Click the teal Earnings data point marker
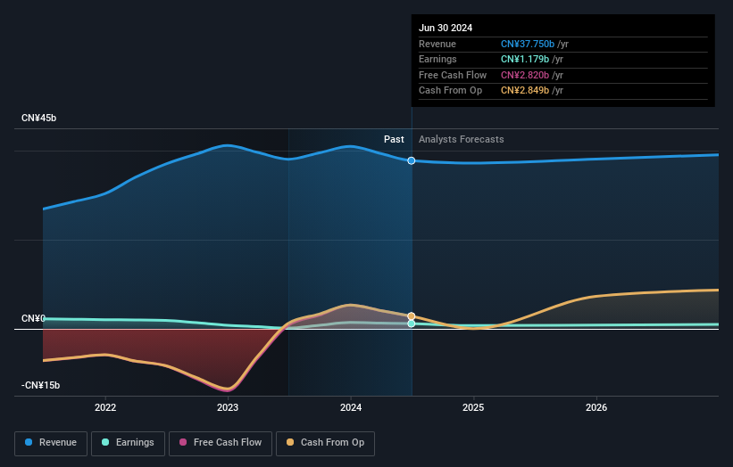The image size is (733, 467). click(412, 324)
